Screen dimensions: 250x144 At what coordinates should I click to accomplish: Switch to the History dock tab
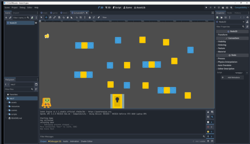tap(238, 13)
